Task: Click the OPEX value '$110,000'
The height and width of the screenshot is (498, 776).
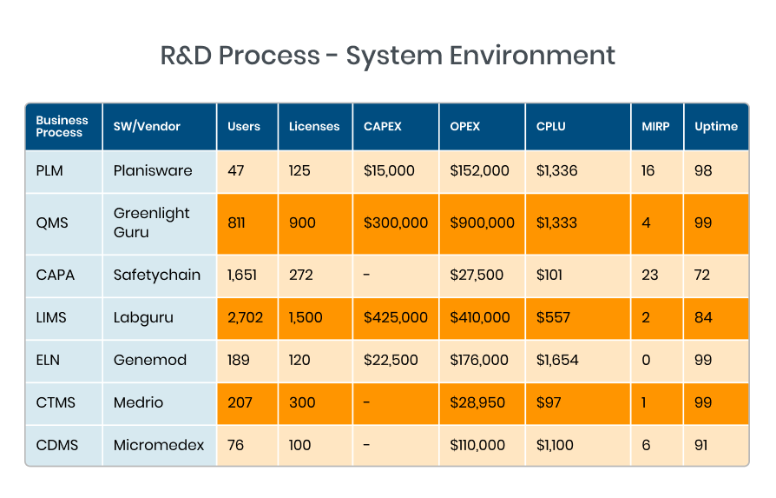Action: [x=477, y=445]
